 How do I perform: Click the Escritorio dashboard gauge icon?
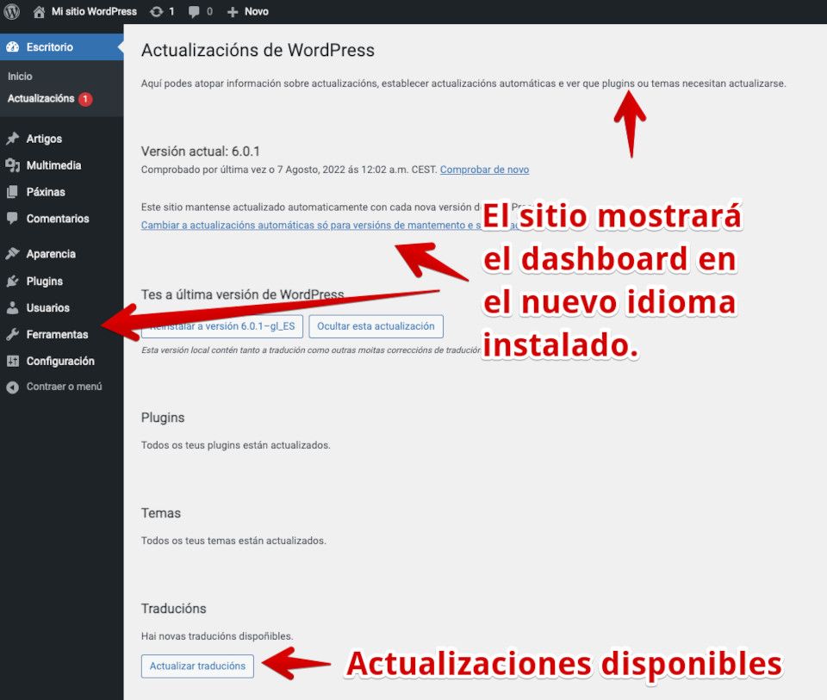(13, 46)
